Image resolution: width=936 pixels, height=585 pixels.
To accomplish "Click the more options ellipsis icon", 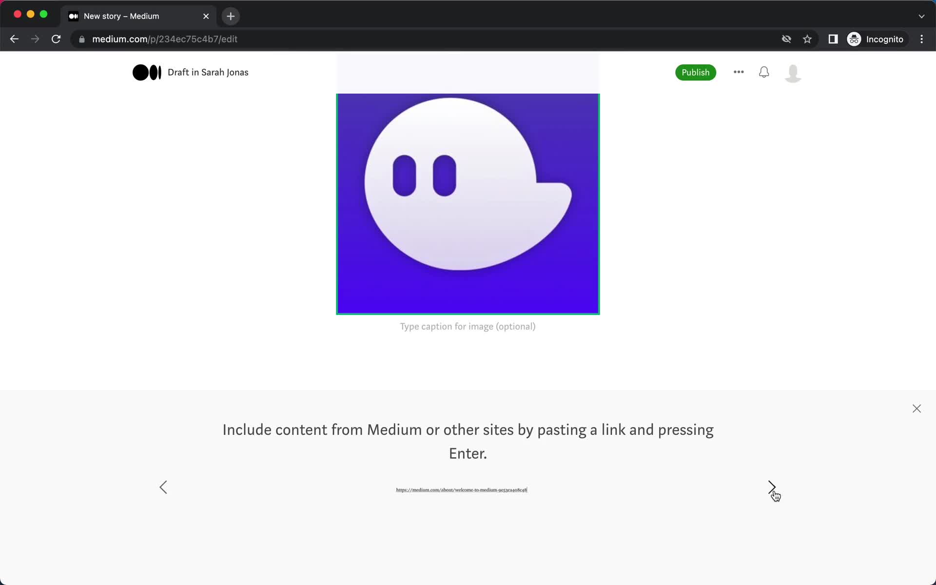I will pos(739,72).
